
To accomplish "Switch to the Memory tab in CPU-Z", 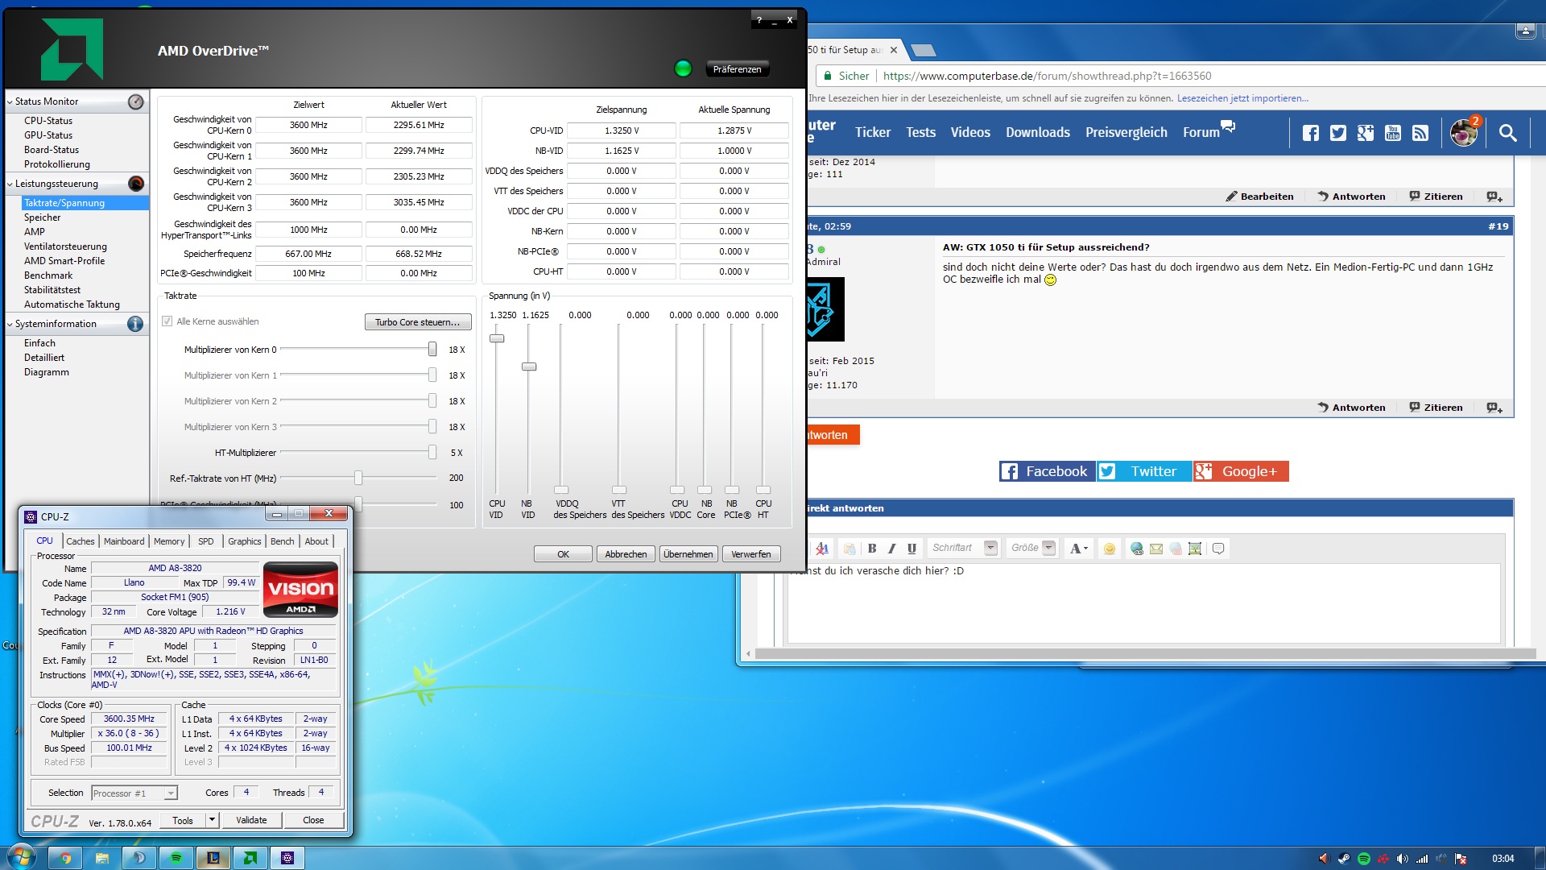I will click(169, 541).
